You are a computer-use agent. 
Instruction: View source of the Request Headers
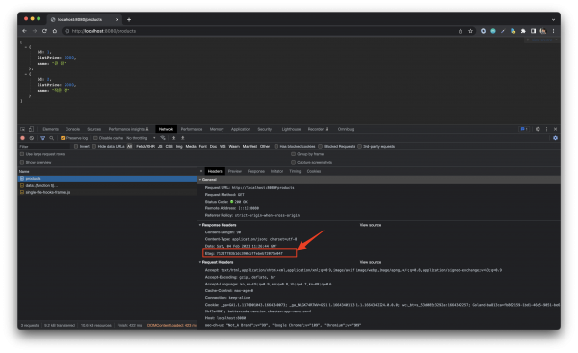click(x=370, y=262)
